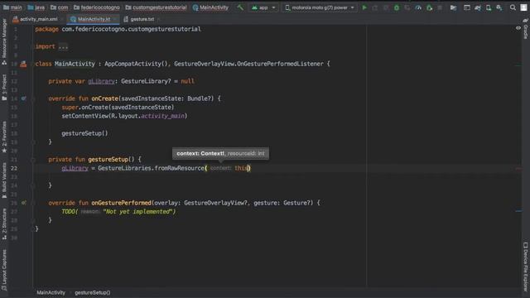Click override gutter icon on onCreate line
This screenshot has width=530, height=298.
[x=23, y=99]
